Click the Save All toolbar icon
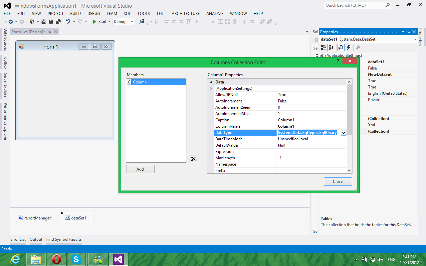 point(58,21)
